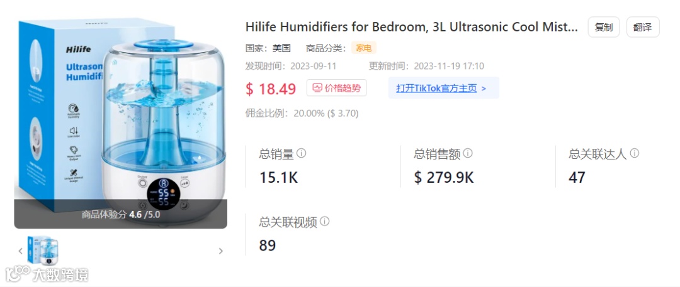Show next product image with right arrow
The image size is (680, 287).
tap(221, 251)
